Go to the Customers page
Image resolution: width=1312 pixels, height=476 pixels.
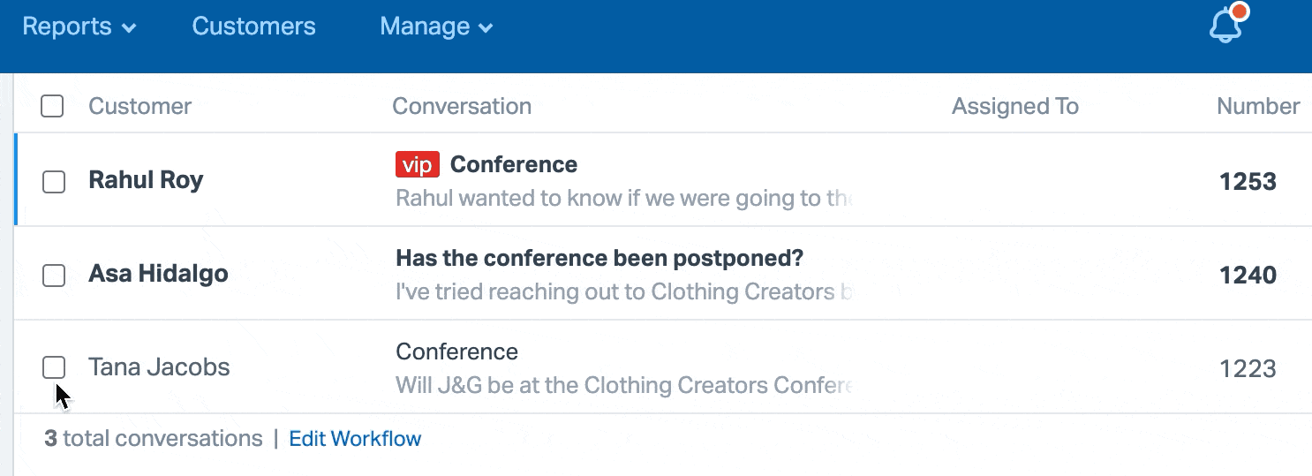tap(253, 26)
